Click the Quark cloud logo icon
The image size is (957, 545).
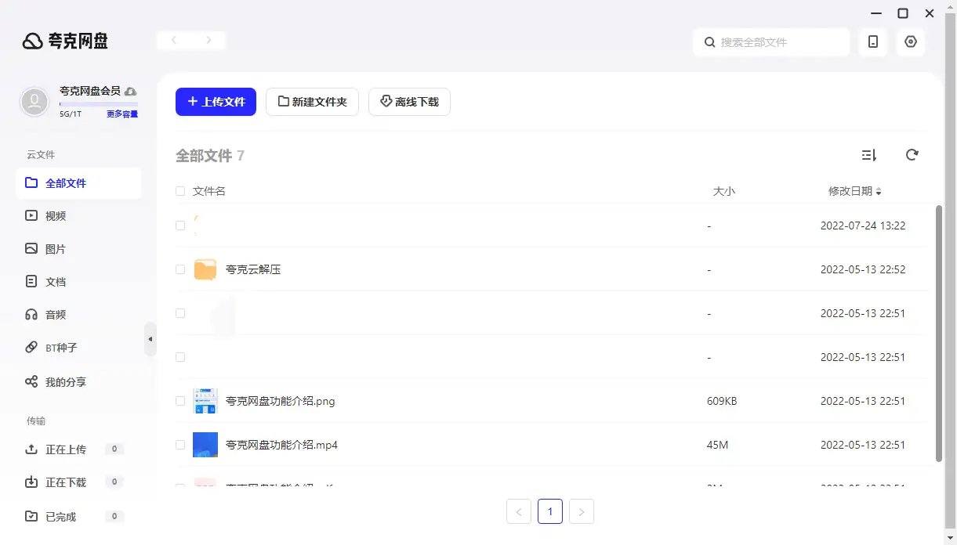[x=33, y=42]
